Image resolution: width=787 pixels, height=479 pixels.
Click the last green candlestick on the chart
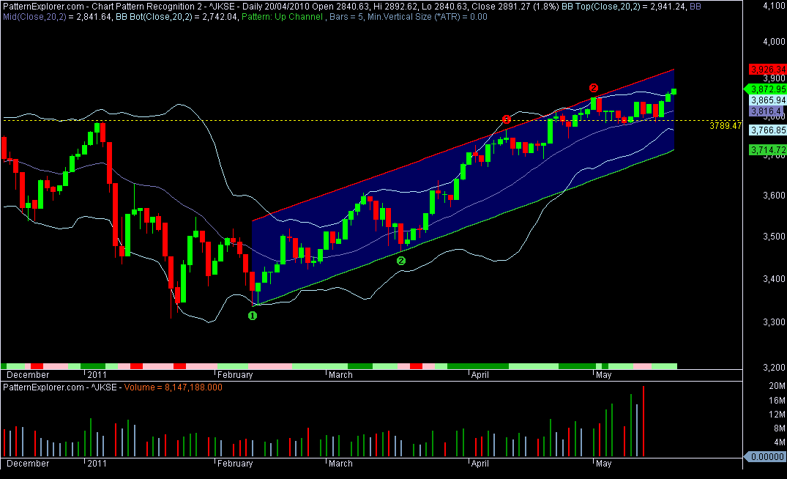pos(674,92)
